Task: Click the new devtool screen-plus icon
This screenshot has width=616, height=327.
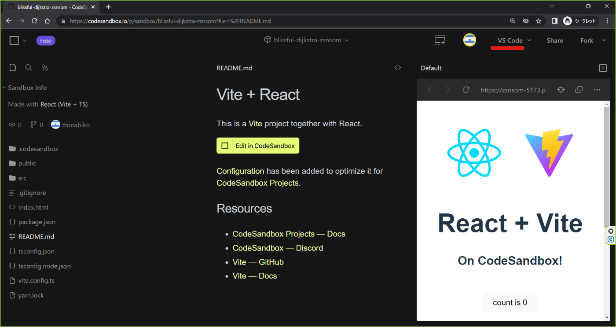Action: point(440,40)
